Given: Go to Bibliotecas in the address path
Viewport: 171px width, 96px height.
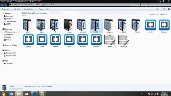Looking at the screenshot, I should (x=17, y=5).
